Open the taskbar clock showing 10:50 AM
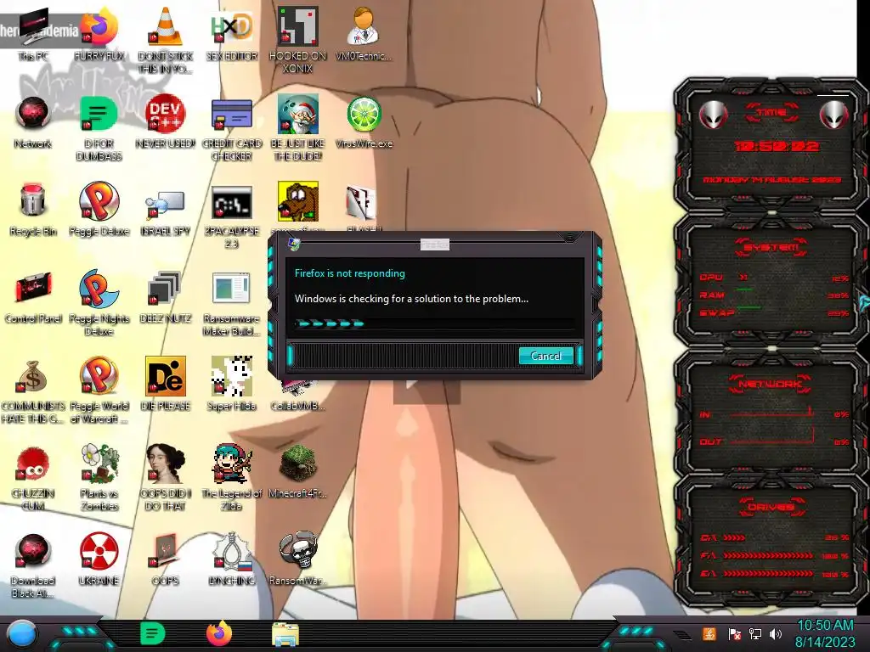The width and height of the screenshot is (870, 652). [825, 633]
